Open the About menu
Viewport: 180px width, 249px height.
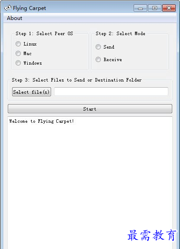[15, 18]
